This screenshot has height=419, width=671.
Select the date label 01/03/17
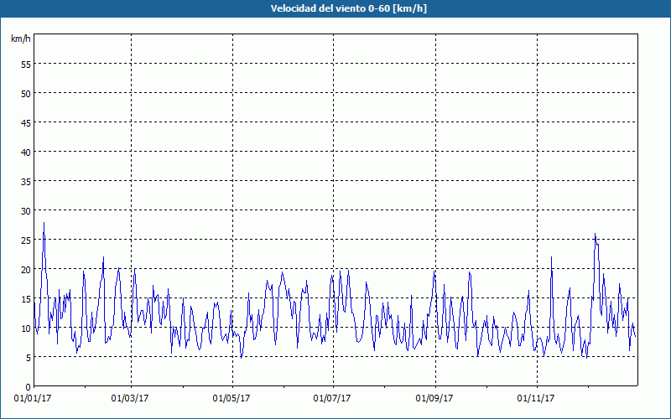[x=130, y=399]
